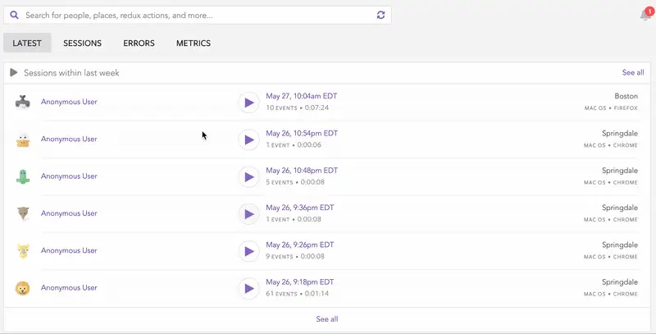The height and width of the screenshot is (334, 656).
Task: Switch to the Sessions tab
Action: 82,43
